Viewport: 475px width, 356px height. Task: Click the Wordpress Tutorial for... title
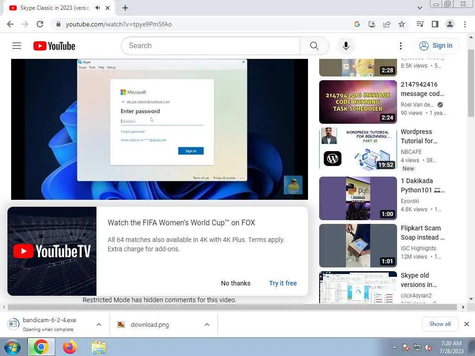[419, 136]
